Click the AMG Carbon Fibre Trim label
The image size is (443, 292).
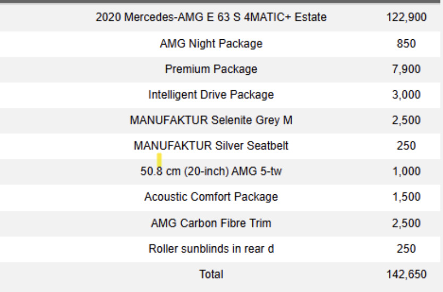[x=211, y=223]
